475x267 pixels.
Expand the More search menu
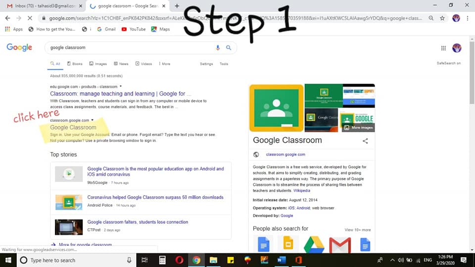[x=164, y=64]
